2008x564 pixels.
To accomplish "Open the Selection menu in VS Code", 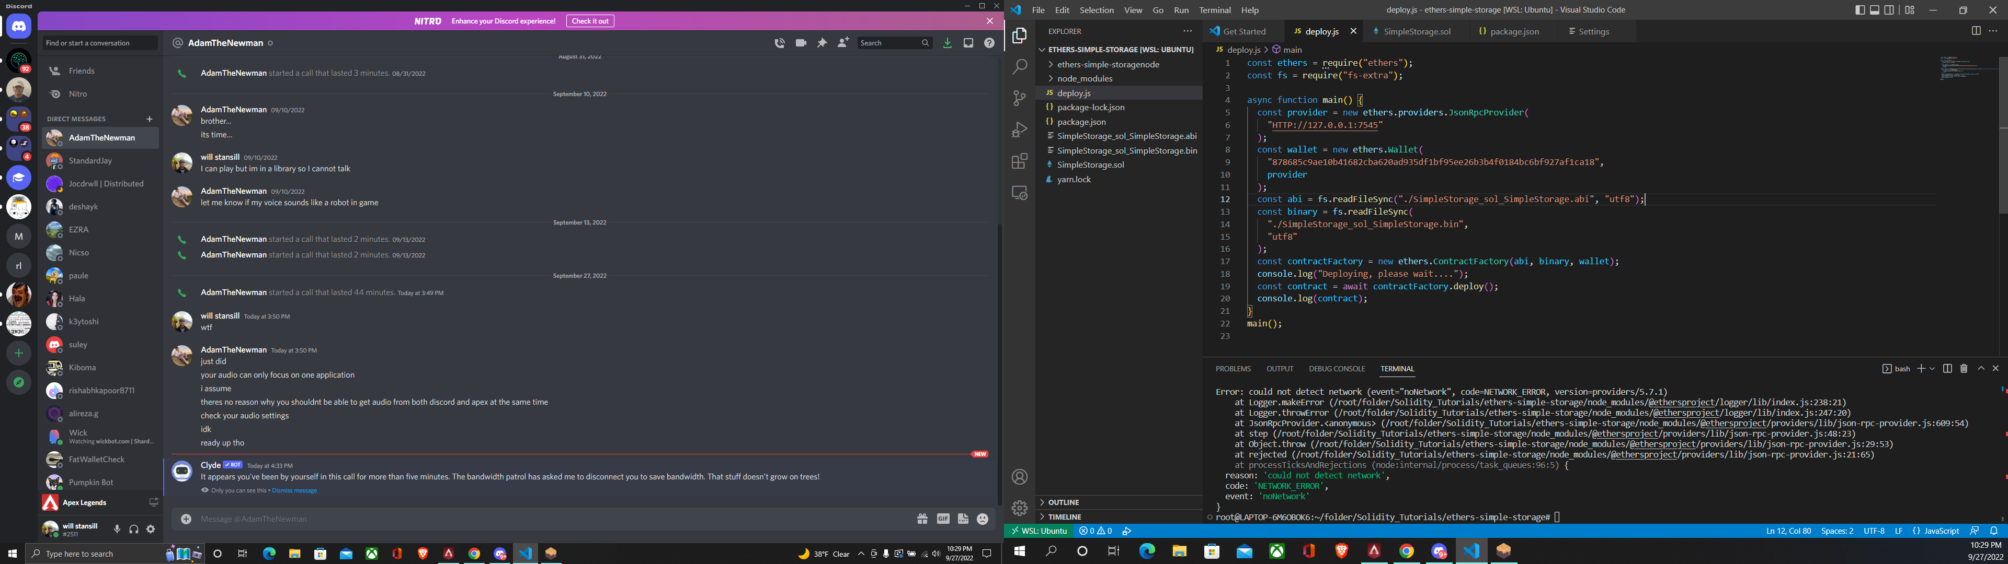I will 1096,10.
